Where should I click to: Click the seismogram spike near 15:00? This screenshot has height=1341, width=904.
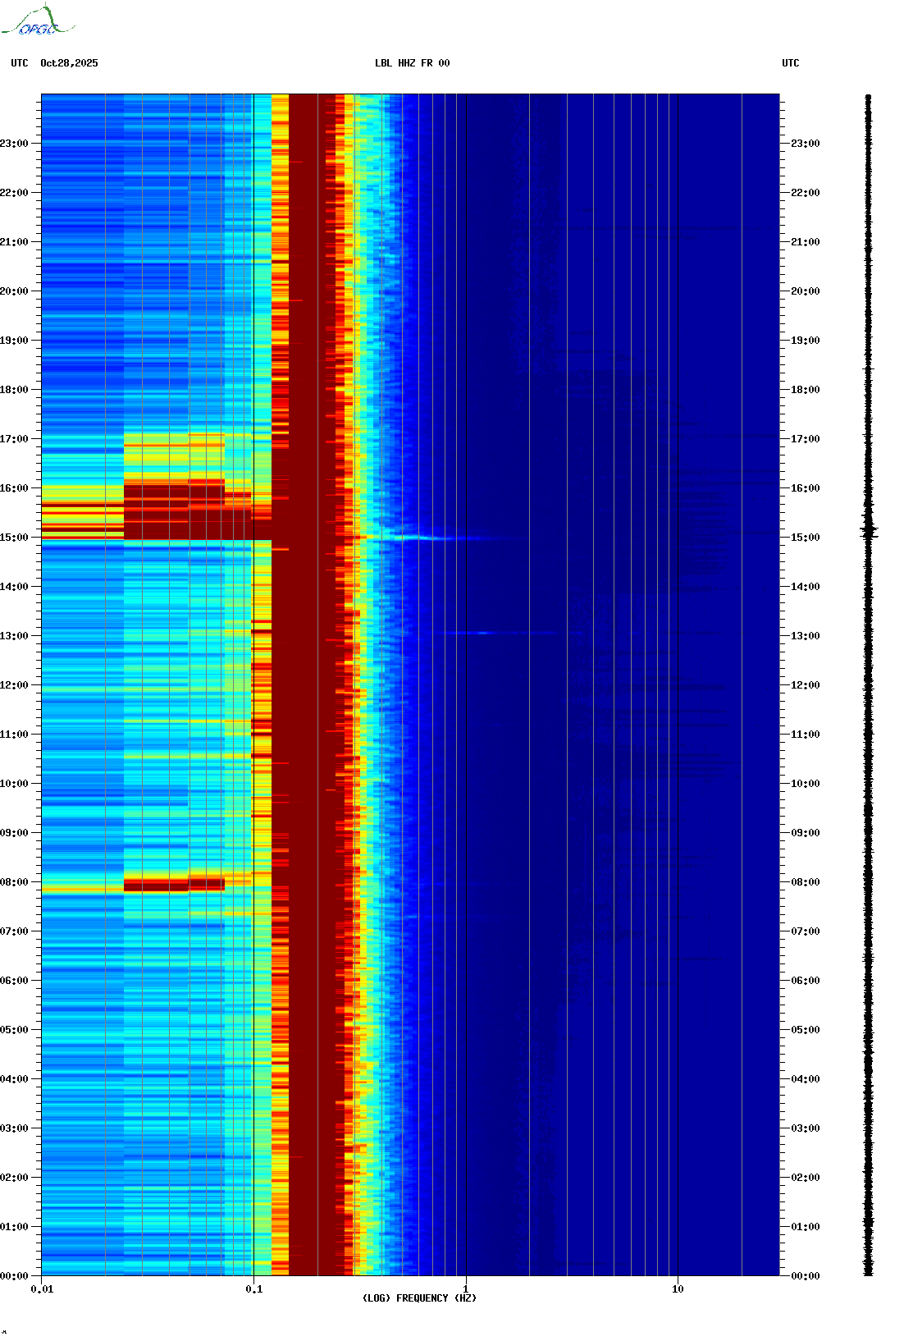coord(869,531)
